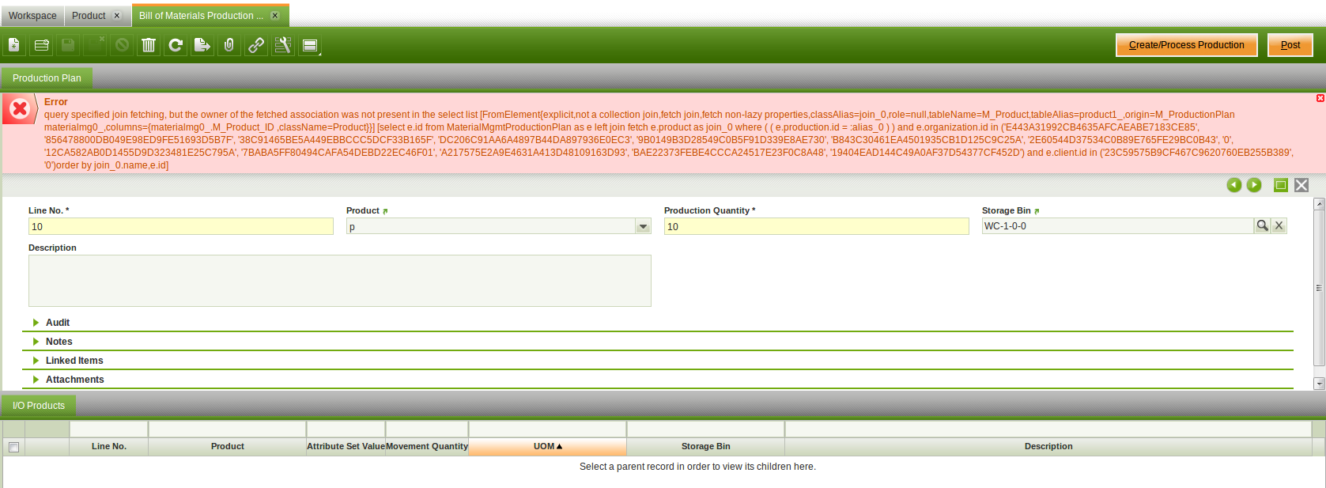This screenshot has width=1326, height=488.
Task: Sort by Attribute Set Value column
Action: pyautogui.click(x=346, y=447)
